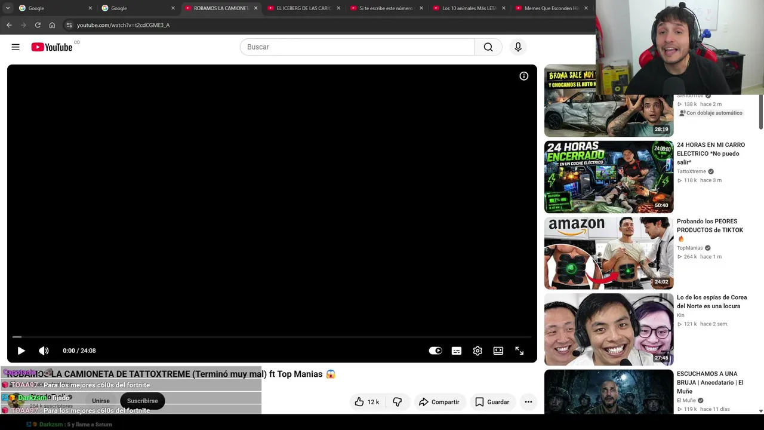764x430 pixels.
Task: Open the soldiers in forest thumbnail
Action: click(609, 392)
